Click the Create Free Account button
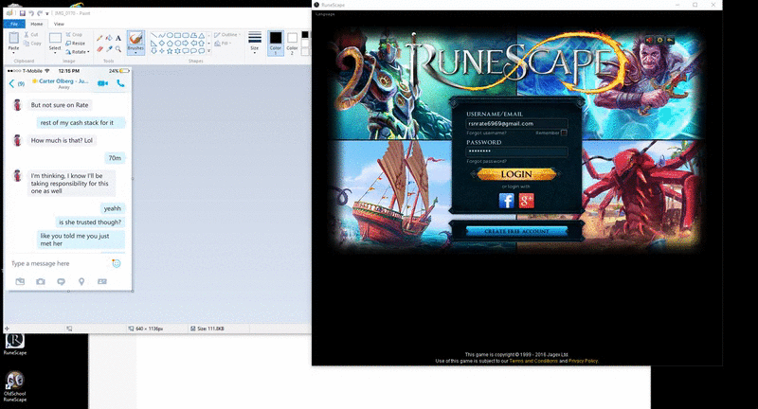The image size is (758, 409). [x=516, y=231]
